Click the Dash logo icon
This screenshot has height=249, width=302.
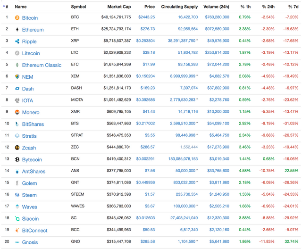pyautogui.click(x=17, y=89)
